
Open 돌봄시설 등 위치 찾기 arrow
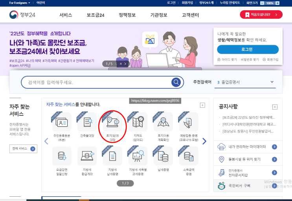[x=274, y=159]
